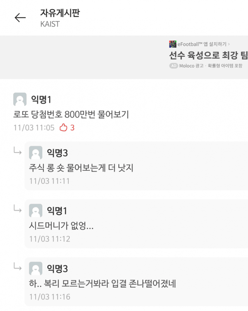Tap the eFootball app icon in the ad
Image resolution: width=248 pixels, height=311 pixels.
173,44
